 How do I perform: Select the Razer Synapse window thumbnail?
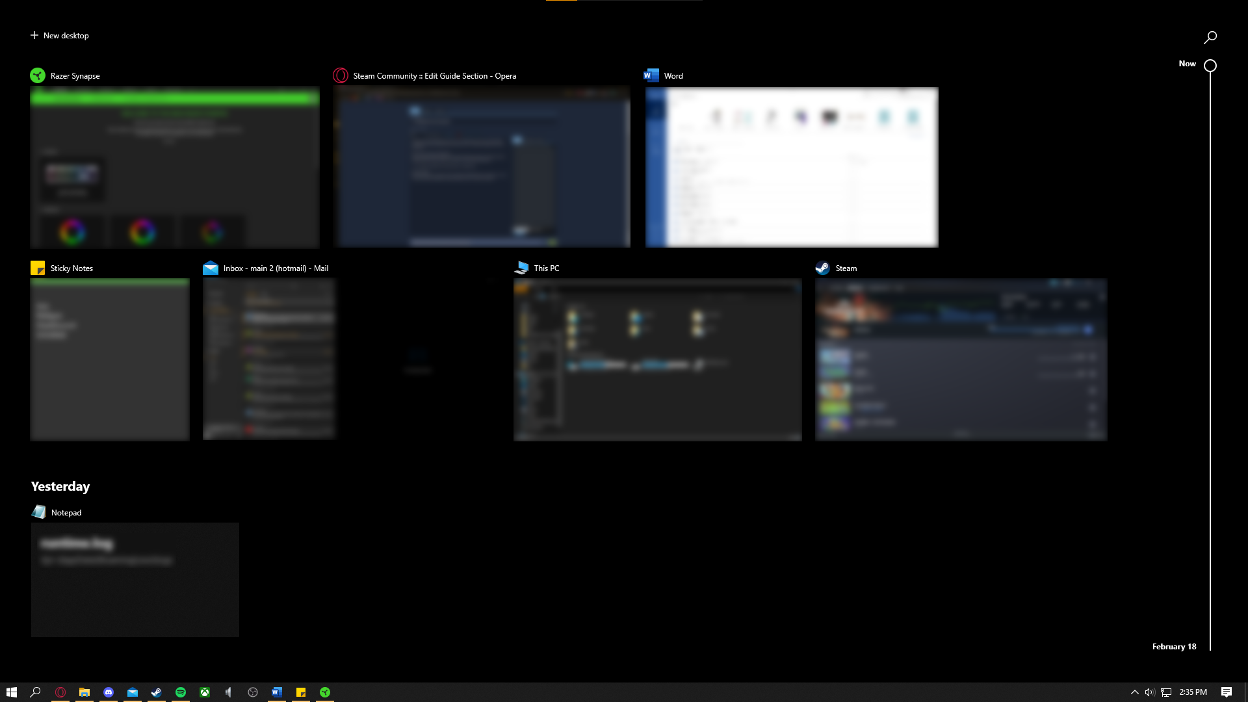(174, 167)
